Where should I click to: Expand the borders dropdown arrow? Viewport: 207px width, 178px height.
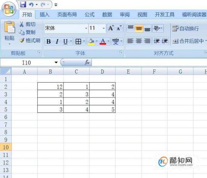tap(84, 41)
